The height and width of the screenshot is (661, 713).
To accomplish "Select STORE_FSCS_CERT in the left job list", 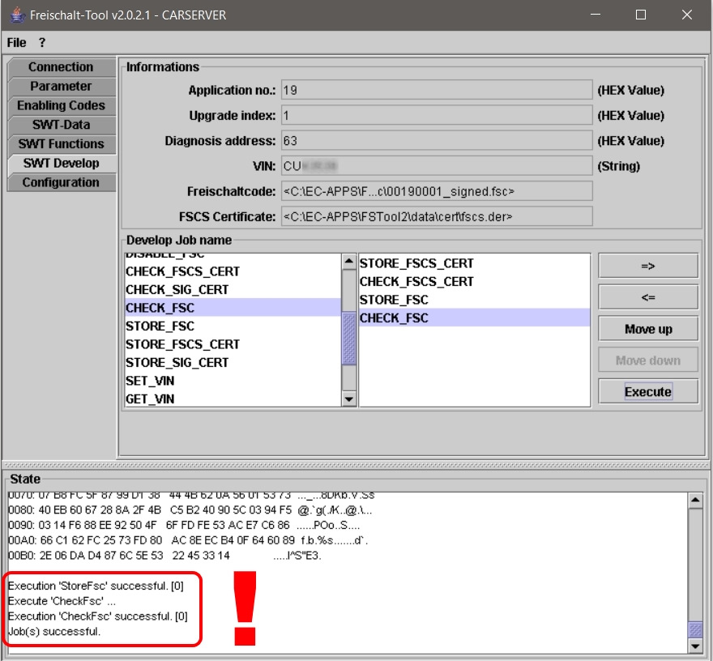I will pyautogui.click(x=233, y=344).
